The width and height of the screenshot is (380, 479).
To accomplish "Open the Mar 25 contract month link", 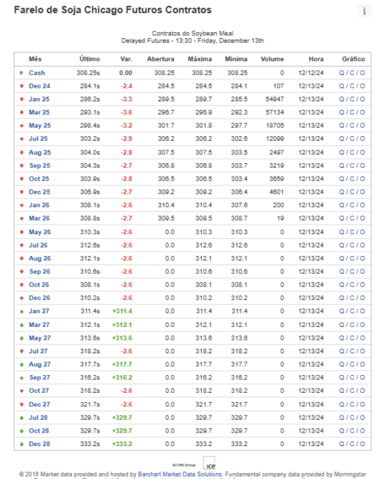I will click(39, 112).
